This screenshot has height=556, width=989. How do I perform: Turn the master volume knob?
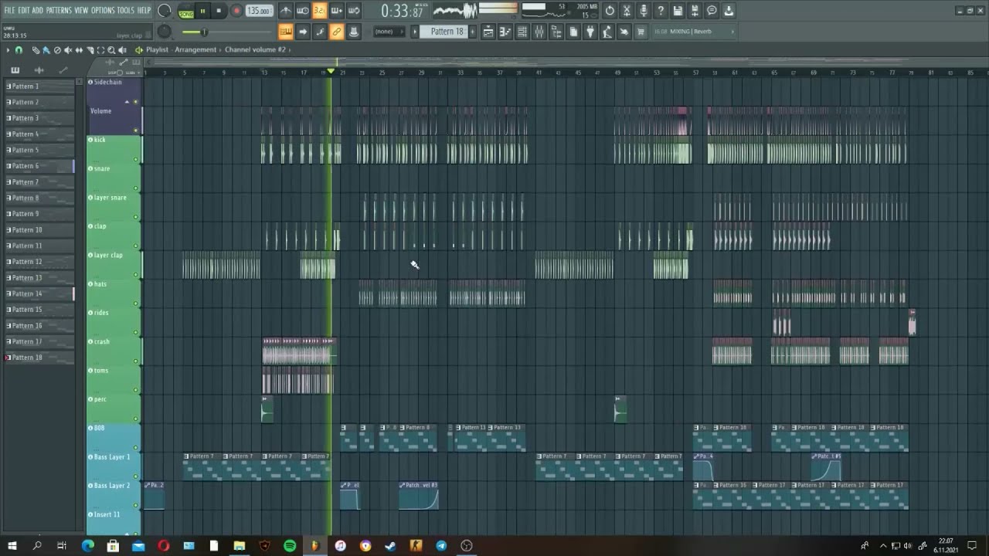[x=164, y=11]
